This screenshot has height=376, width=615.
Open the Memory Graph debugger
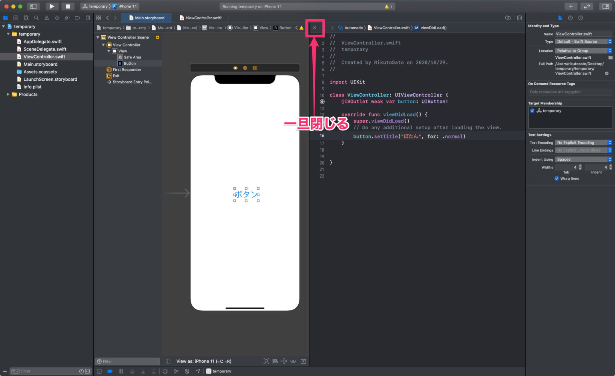coord(176,371)
